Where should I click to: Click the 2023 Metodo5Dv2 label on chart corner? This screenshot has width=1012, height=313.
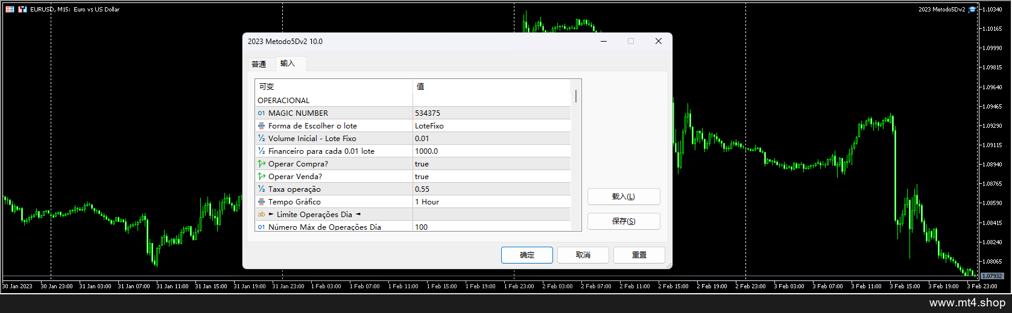[941, 9]
